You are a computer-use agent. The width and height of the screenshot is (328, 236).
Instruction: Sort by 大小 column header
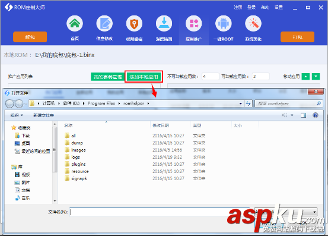[x=238, y=125]
